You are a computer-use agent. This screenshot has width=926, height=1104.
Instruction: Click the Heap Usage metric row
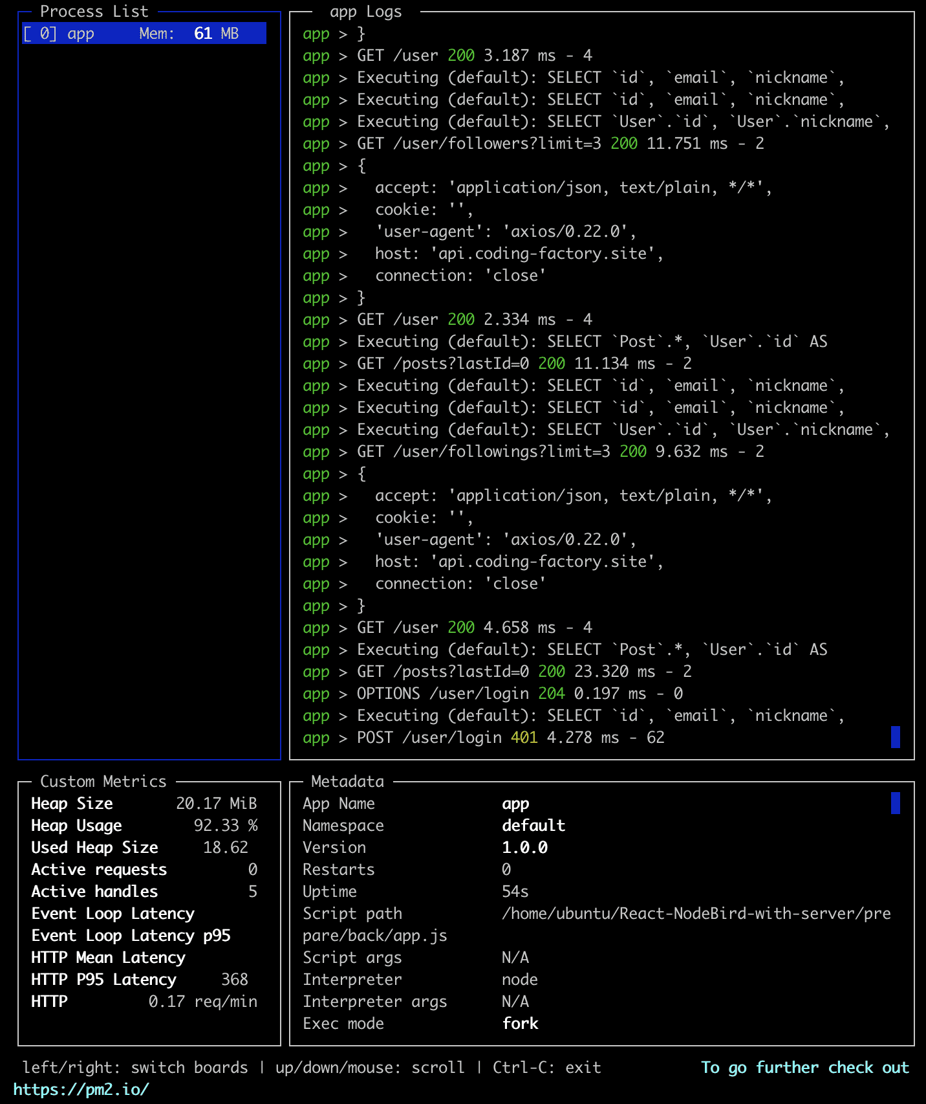[144, 825]
